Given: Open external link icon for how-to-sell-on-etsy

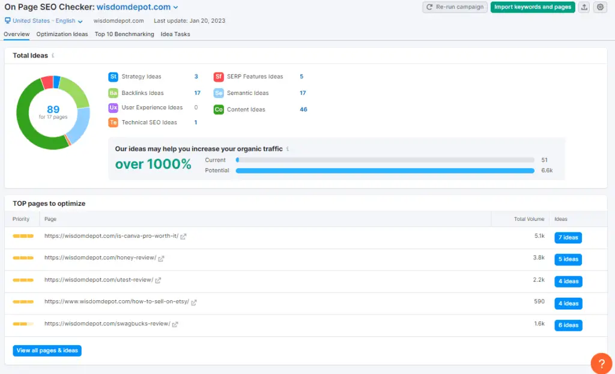Looking at the screenshot, I should pyautogui.click(x=194, y=302).
